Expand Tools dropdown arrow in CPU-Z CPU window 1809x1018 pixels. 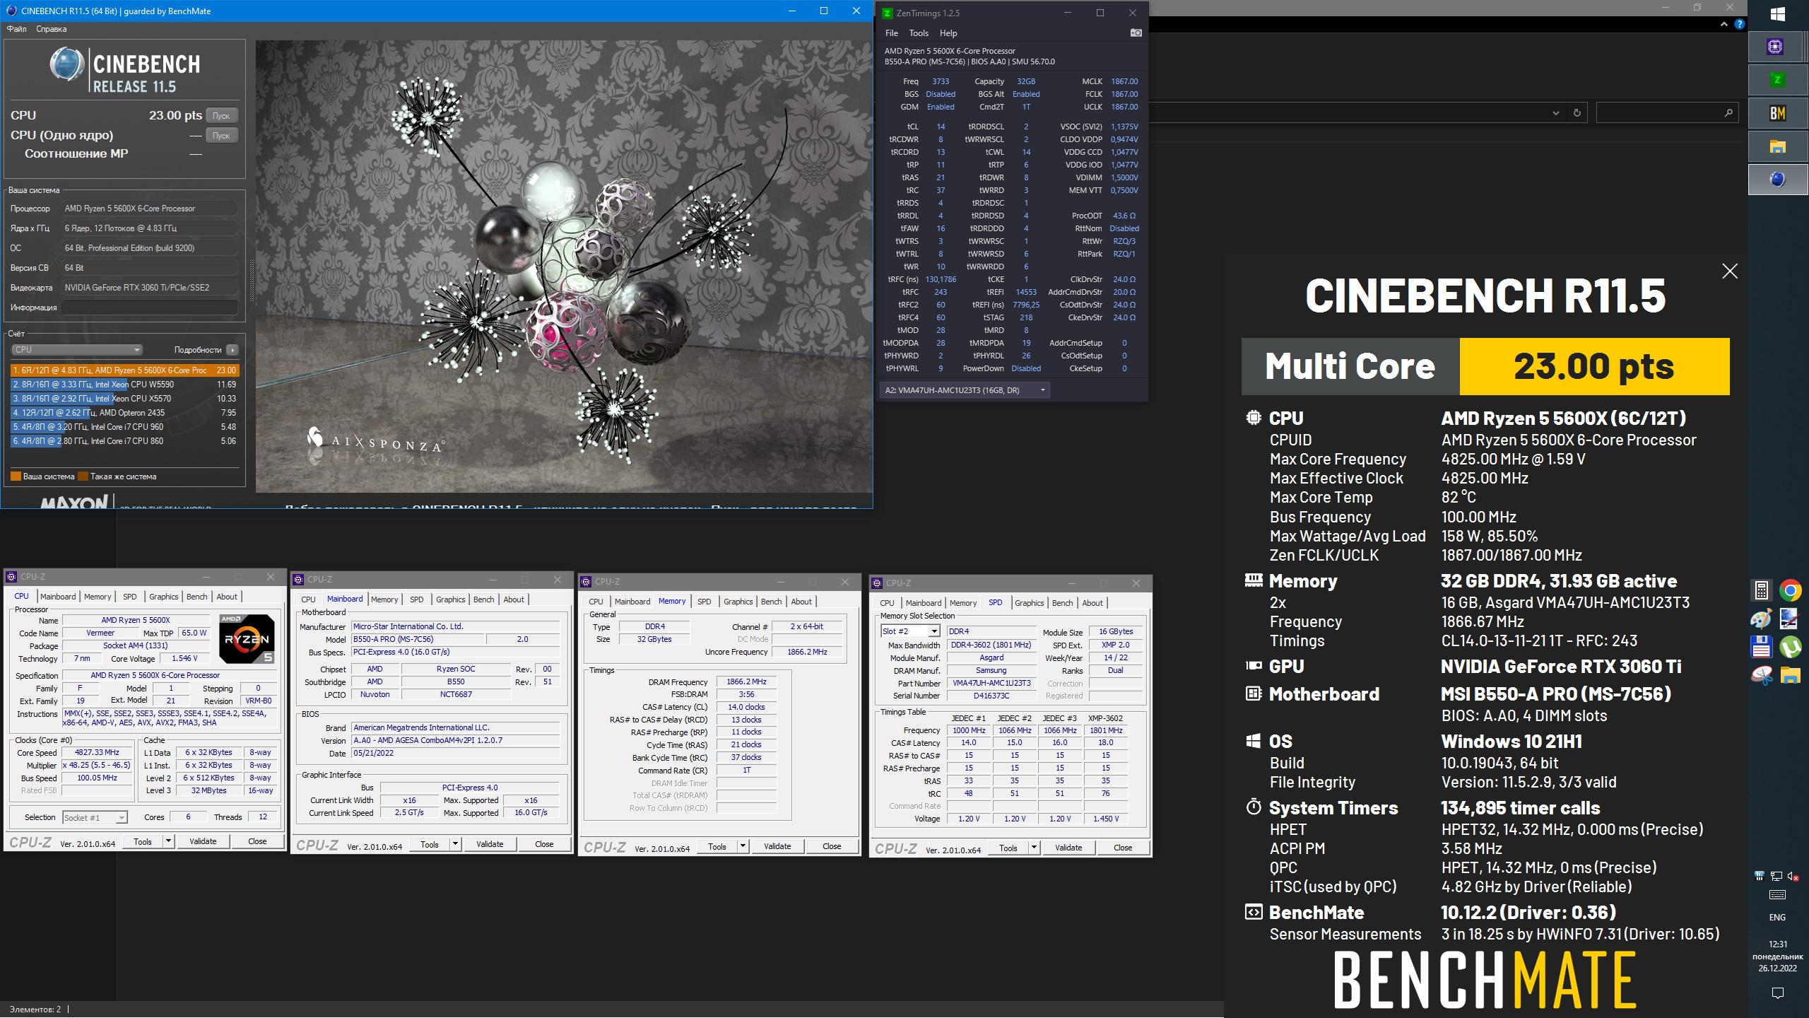pos(168,841)
